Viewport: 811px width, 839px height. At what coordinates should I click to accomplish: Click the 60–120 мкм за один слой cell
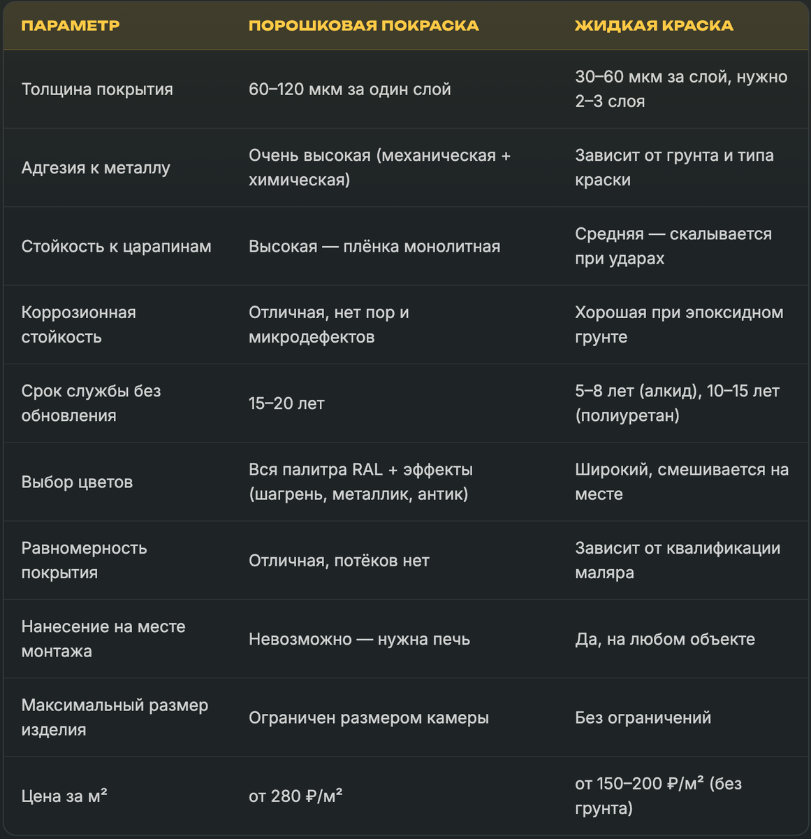click(x=350, y=89)
